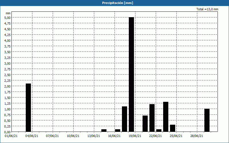This screenshot has width=229, height=143.
Task: Select the y-axis value "3,25"
Action: click(x=7, y=58)
